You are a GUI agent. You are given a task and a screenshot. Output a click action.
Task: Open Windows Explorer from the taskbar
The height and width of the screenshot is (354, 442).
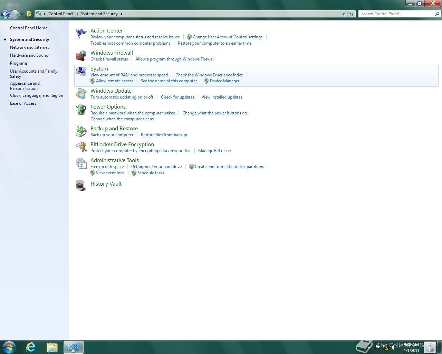click(x=52, y=347)
